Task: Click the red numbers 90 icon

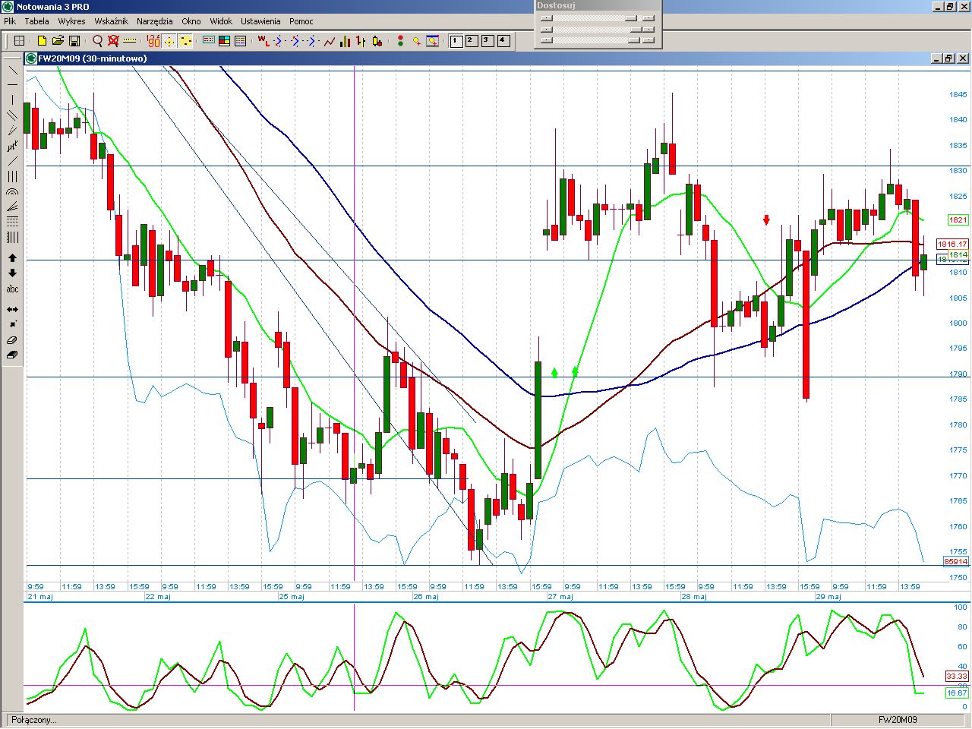Action: click(153, 41)
